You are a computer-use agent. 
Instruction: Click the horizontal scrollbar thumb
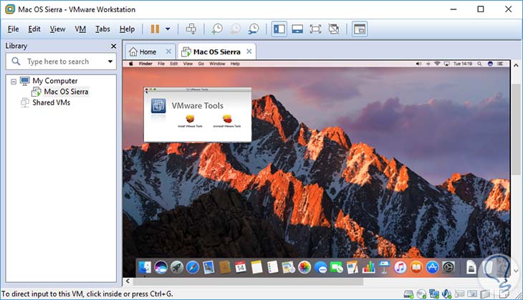[248, 281]
